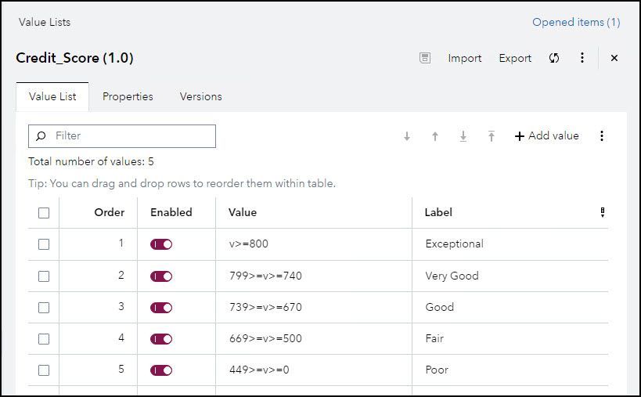Select checkbox for Very Good row
Viewport: 641px width, 397px height.
pyautogui.click(x=44, y=276)
